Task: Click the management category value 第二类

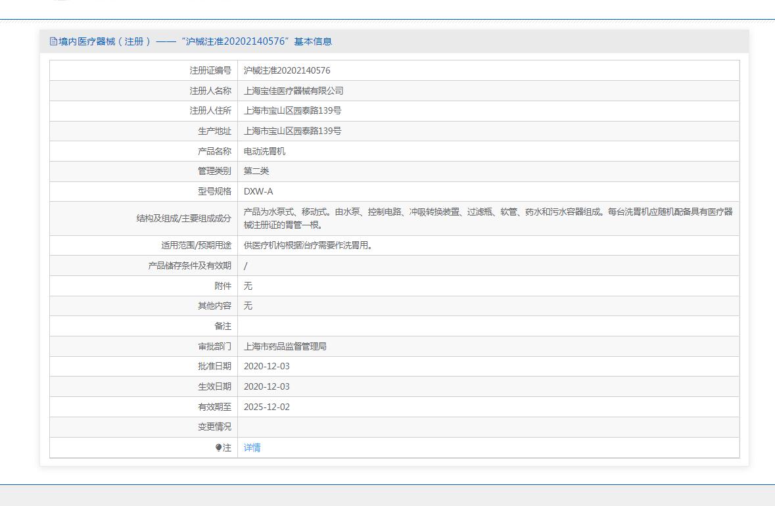Action: click(x=256, y=171)
